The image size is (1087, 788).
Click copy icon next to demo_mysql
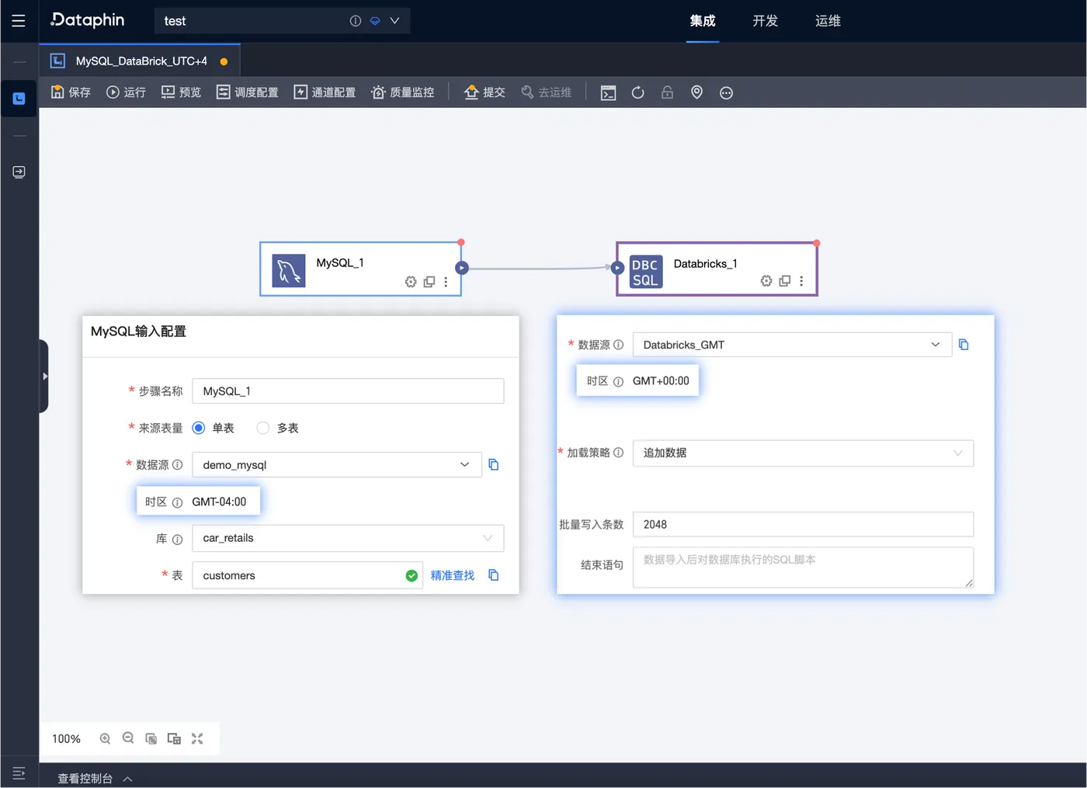(x=494, y=465)
